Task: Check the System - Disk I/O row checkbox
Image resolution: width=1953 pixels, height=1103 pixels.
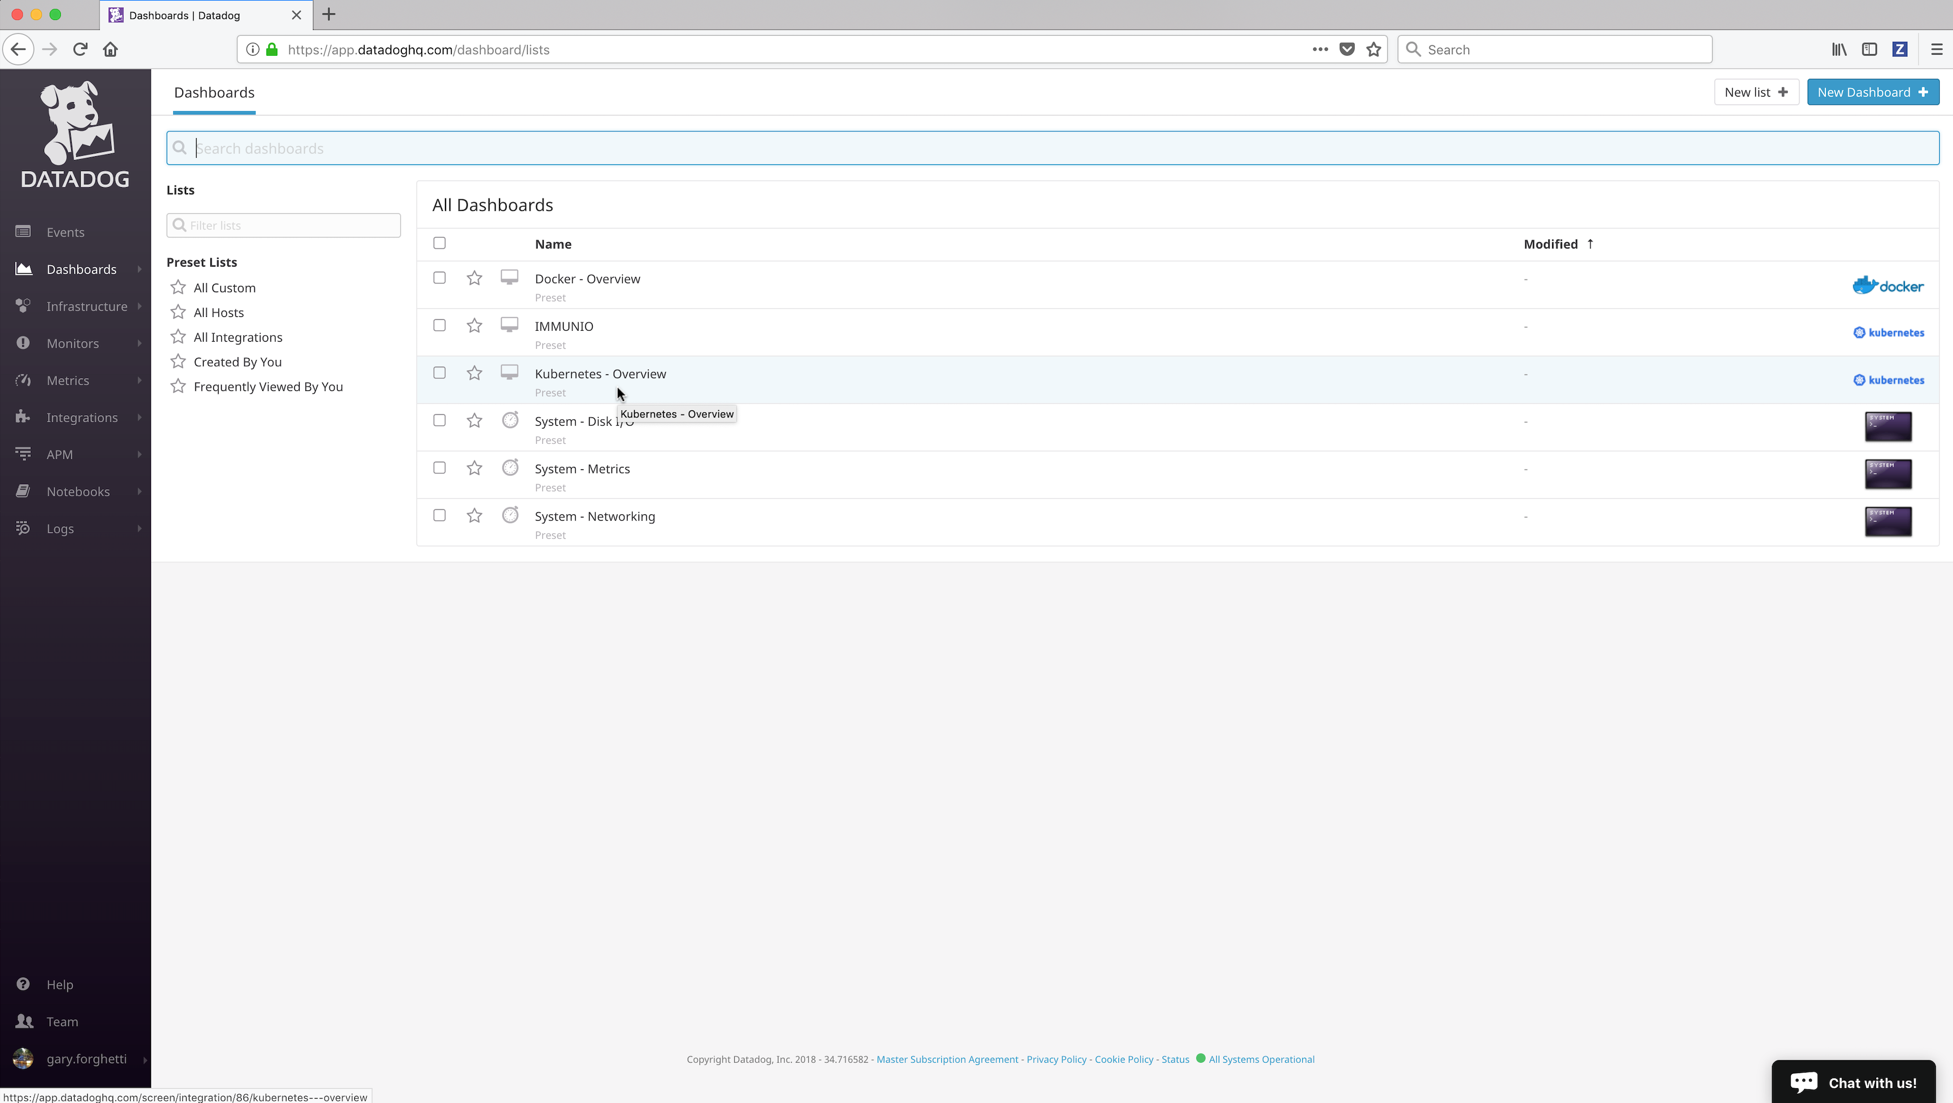Action: (x=440, y=421)
